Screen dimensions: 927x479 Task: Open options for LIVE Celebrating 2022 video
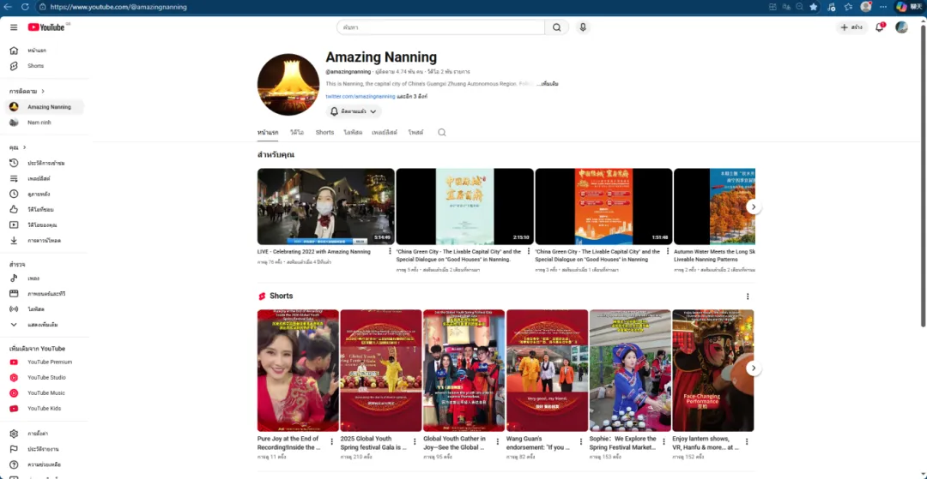pyautogui.click(x=390, y=251)
